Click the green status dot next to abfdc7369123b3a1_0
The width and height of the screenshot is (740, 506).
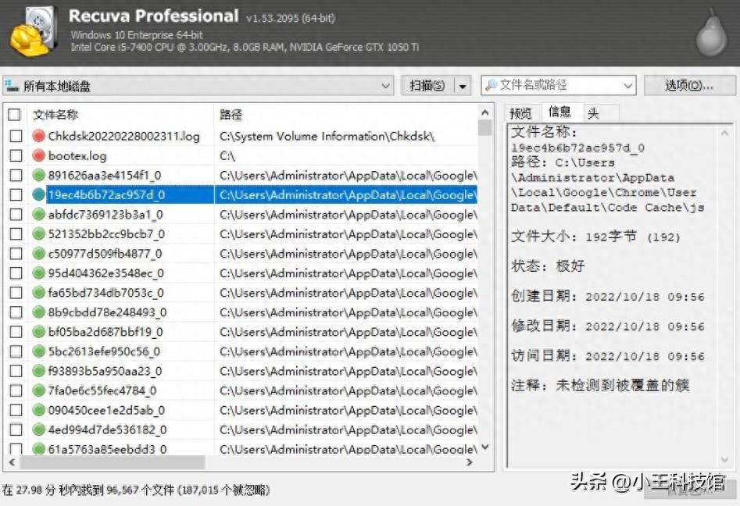[38, 214]
